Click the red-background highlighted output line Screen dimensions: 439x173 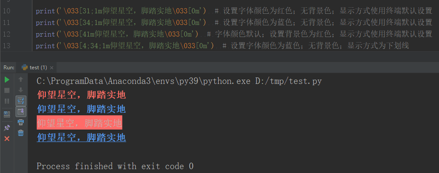[x=80, y=123]
